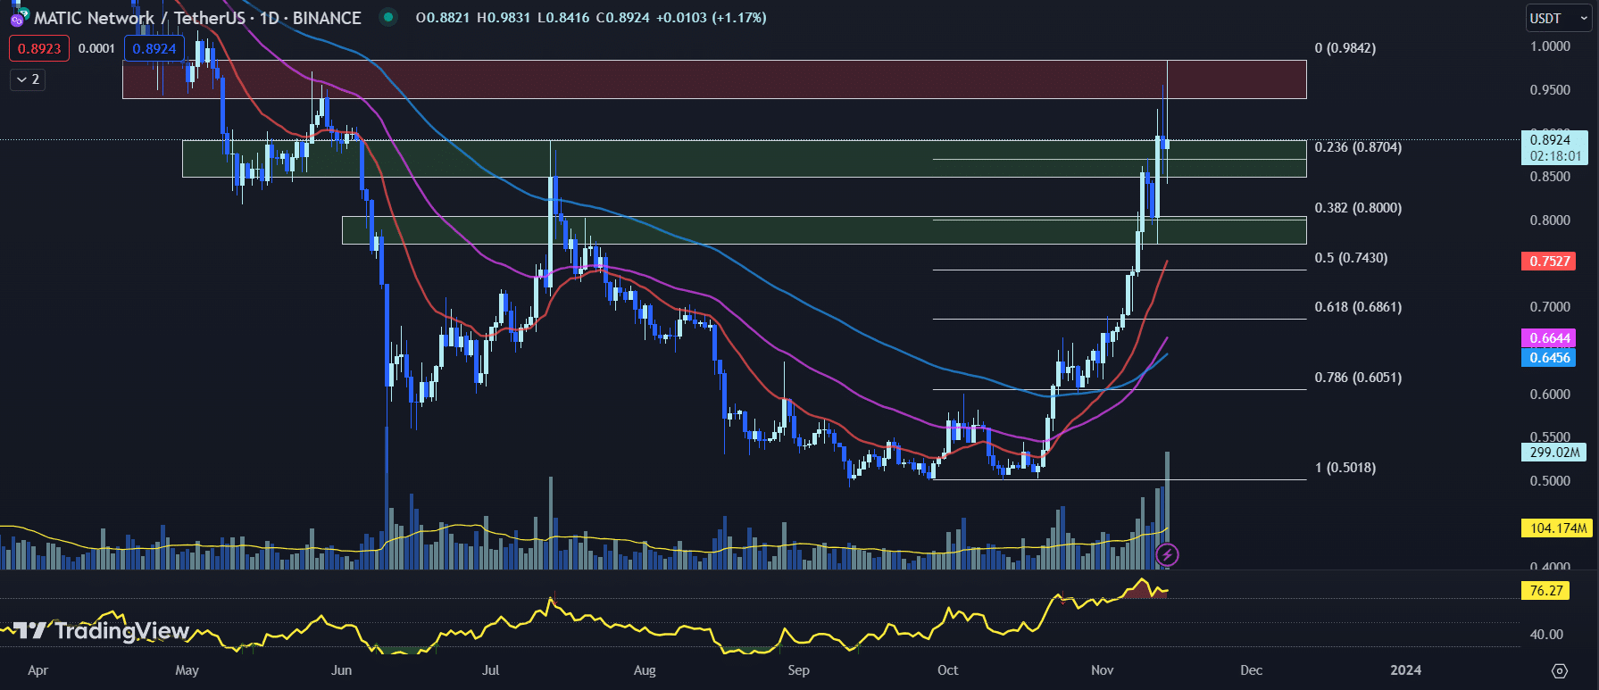Click the 2024 label on time axis
The height and width of the screenshot is (690, 1599).
pos(1405,670)
